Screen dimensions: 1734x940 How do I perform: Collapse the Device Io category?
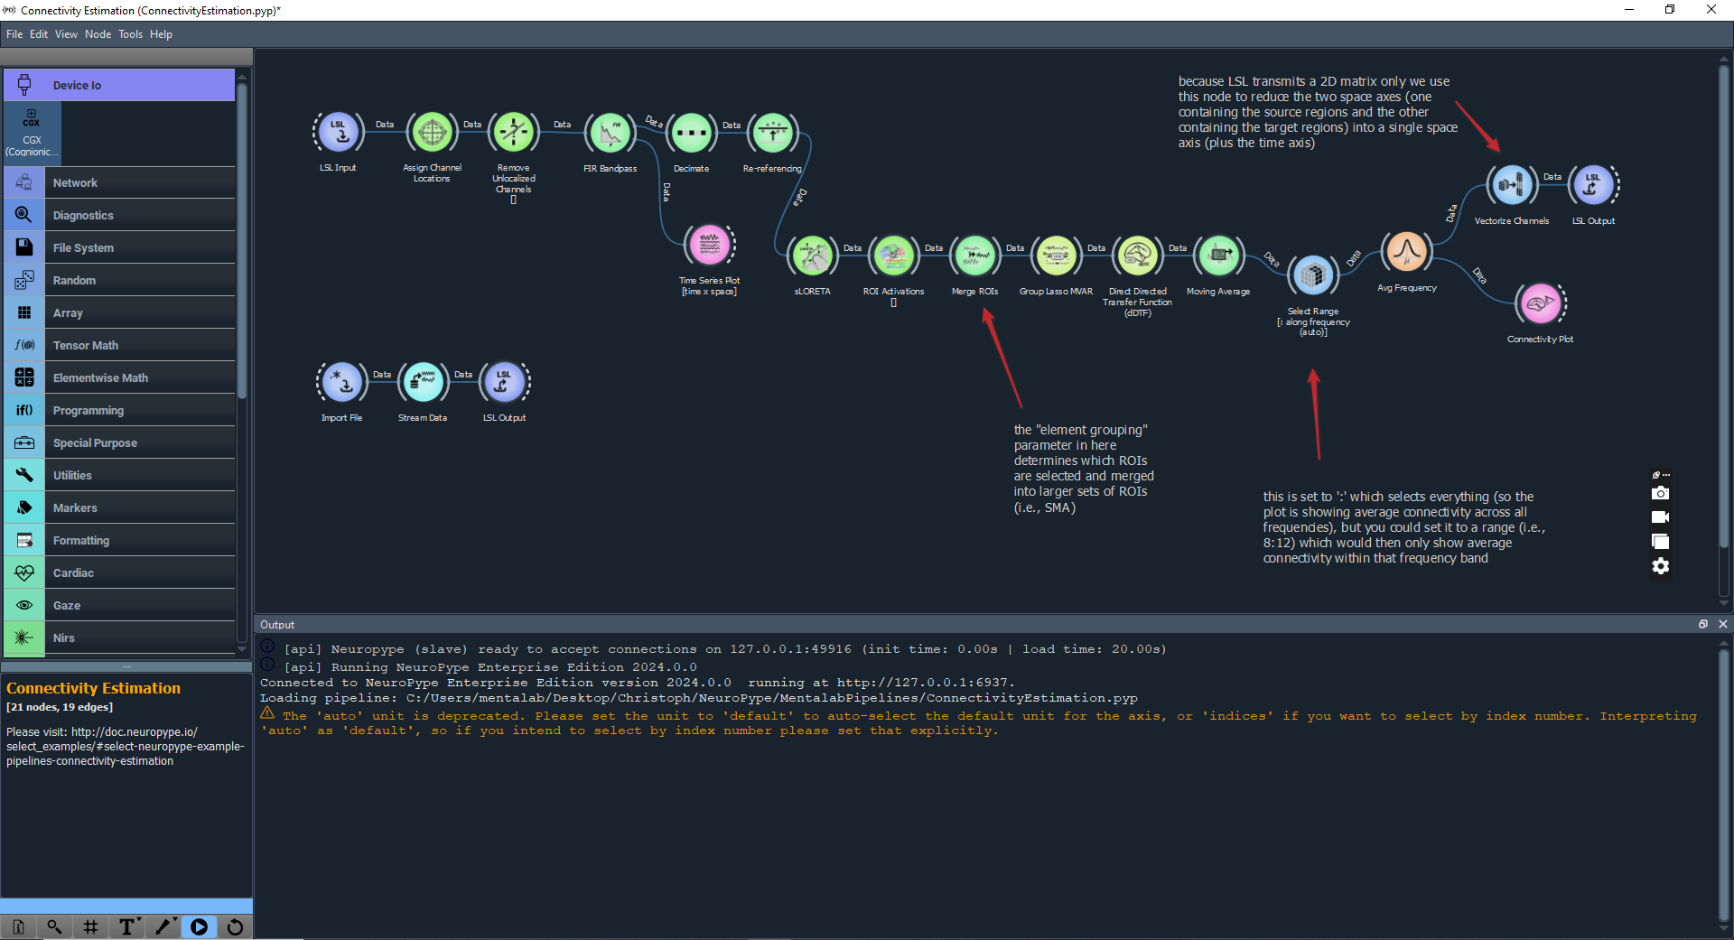coord(119,85)
